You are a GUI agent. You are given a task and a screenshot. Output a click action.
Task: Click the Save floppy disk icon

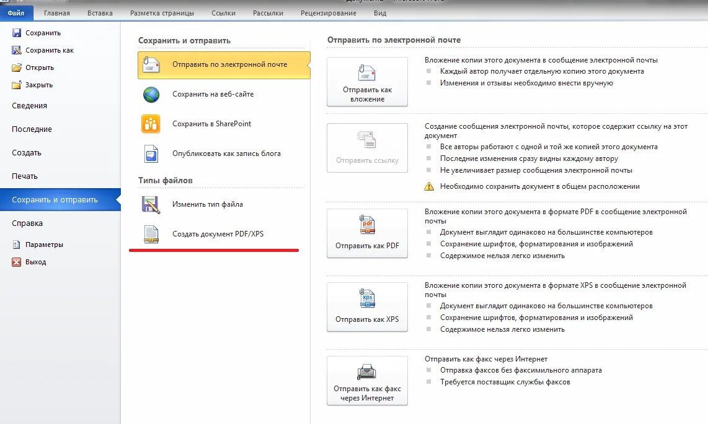coord(17,33)
